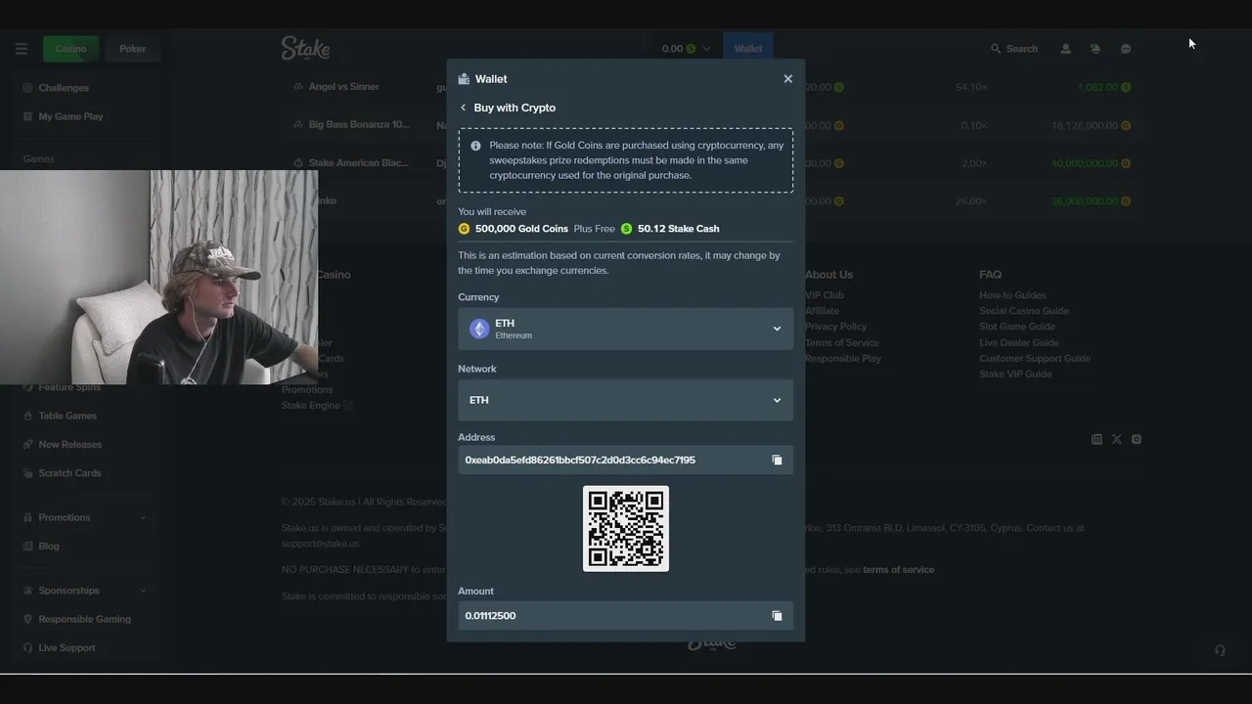Open the Stake Engine external link

tap(317, 406)
